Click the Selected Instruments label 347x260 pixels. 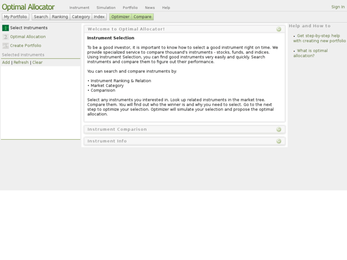tap(23, 55)
